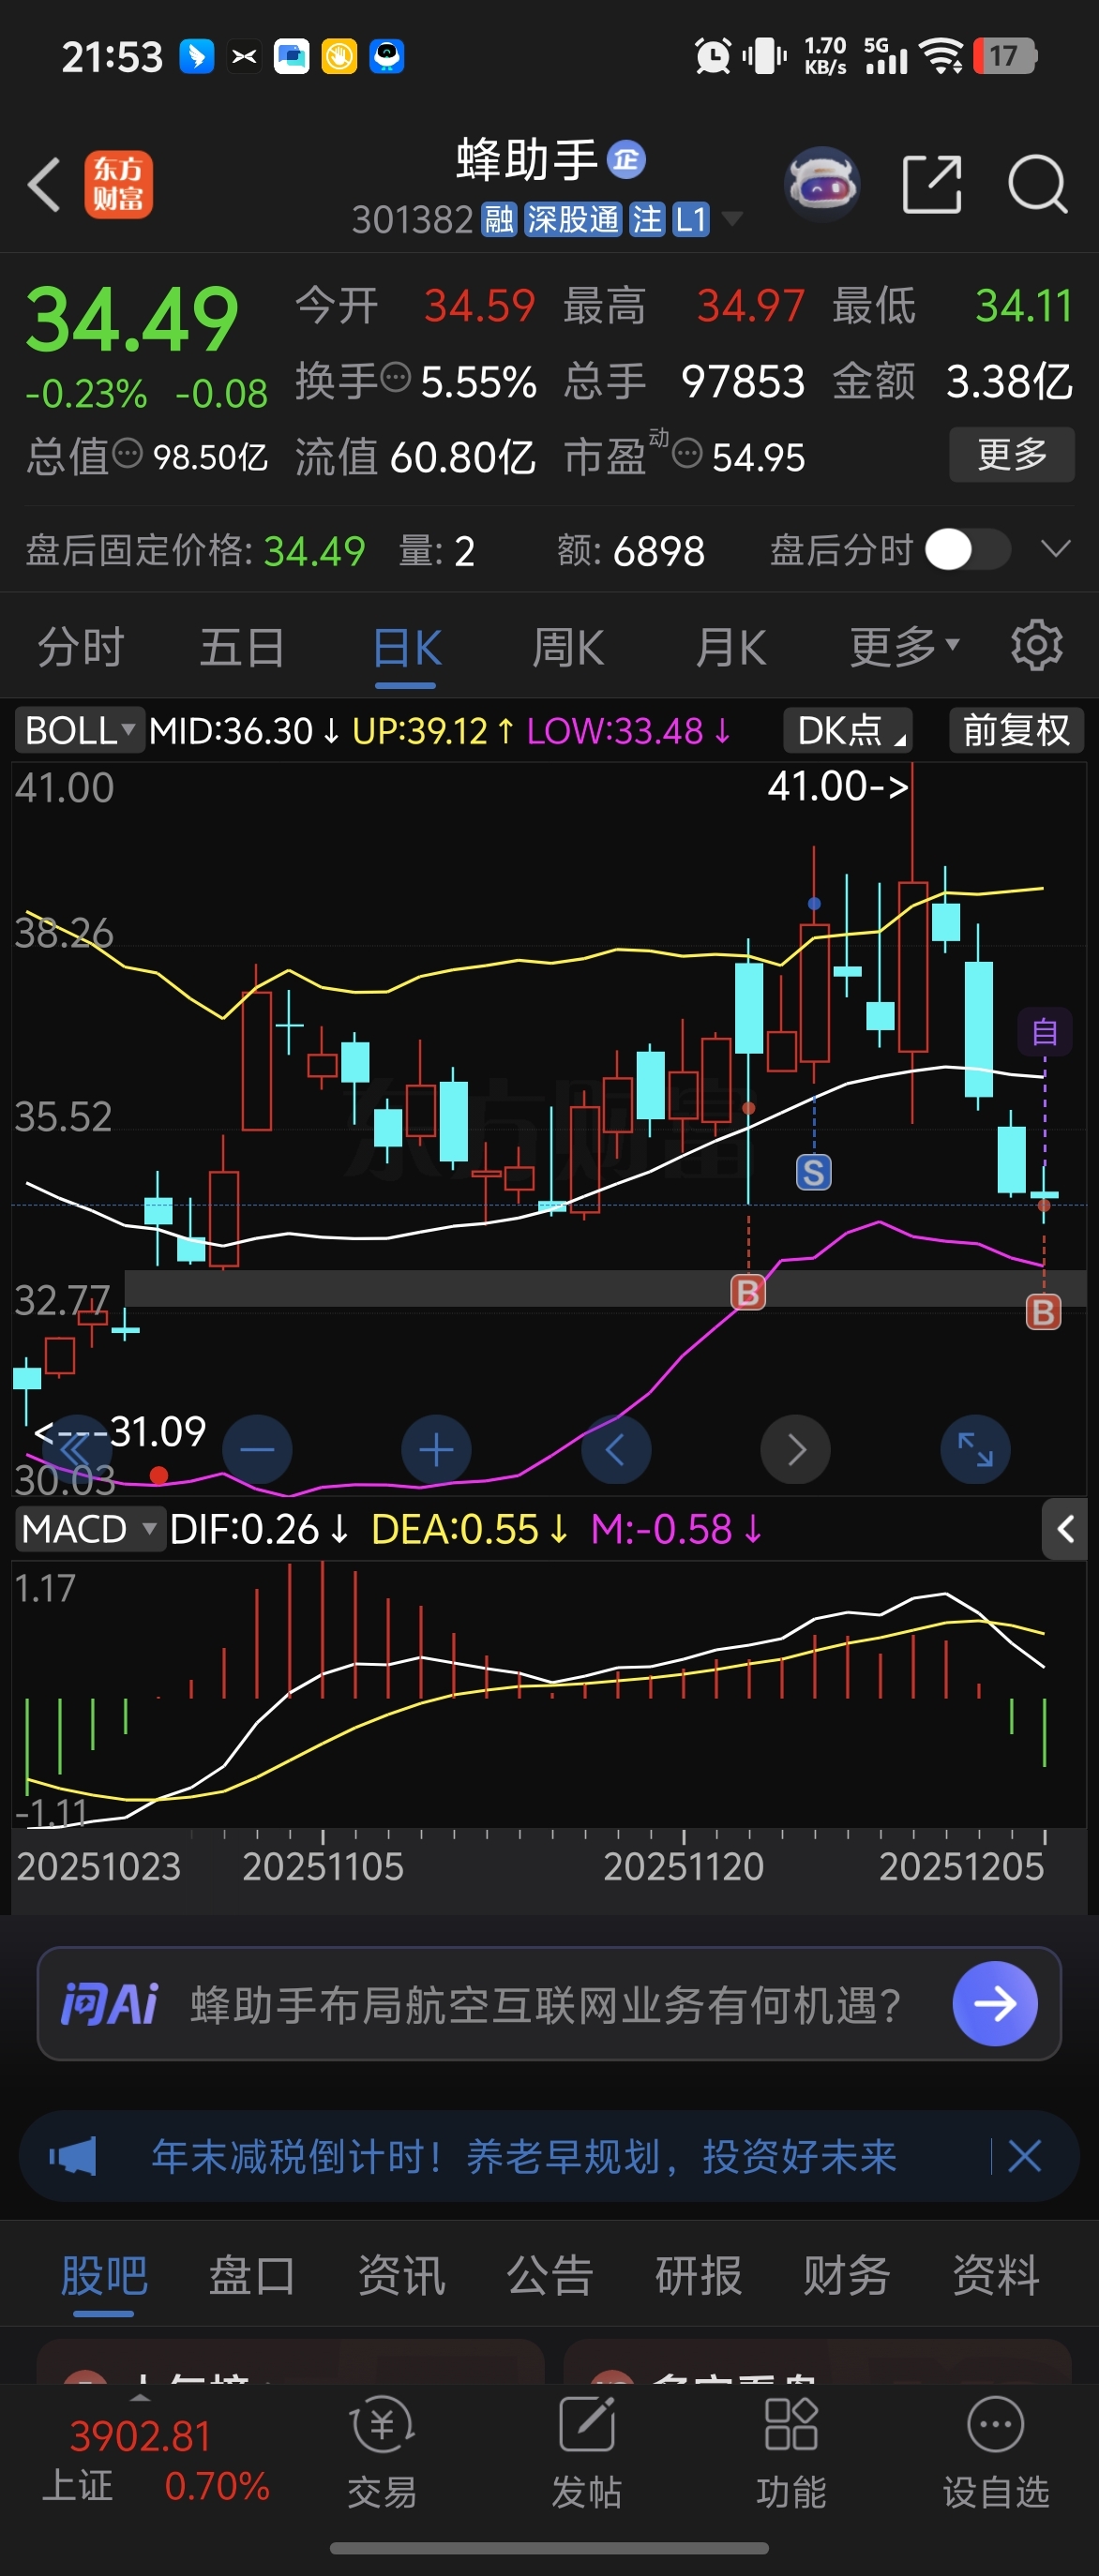1099x2576 pixels.
Task: Tap the 41.00 high price label
Action: tap(838, 786)
